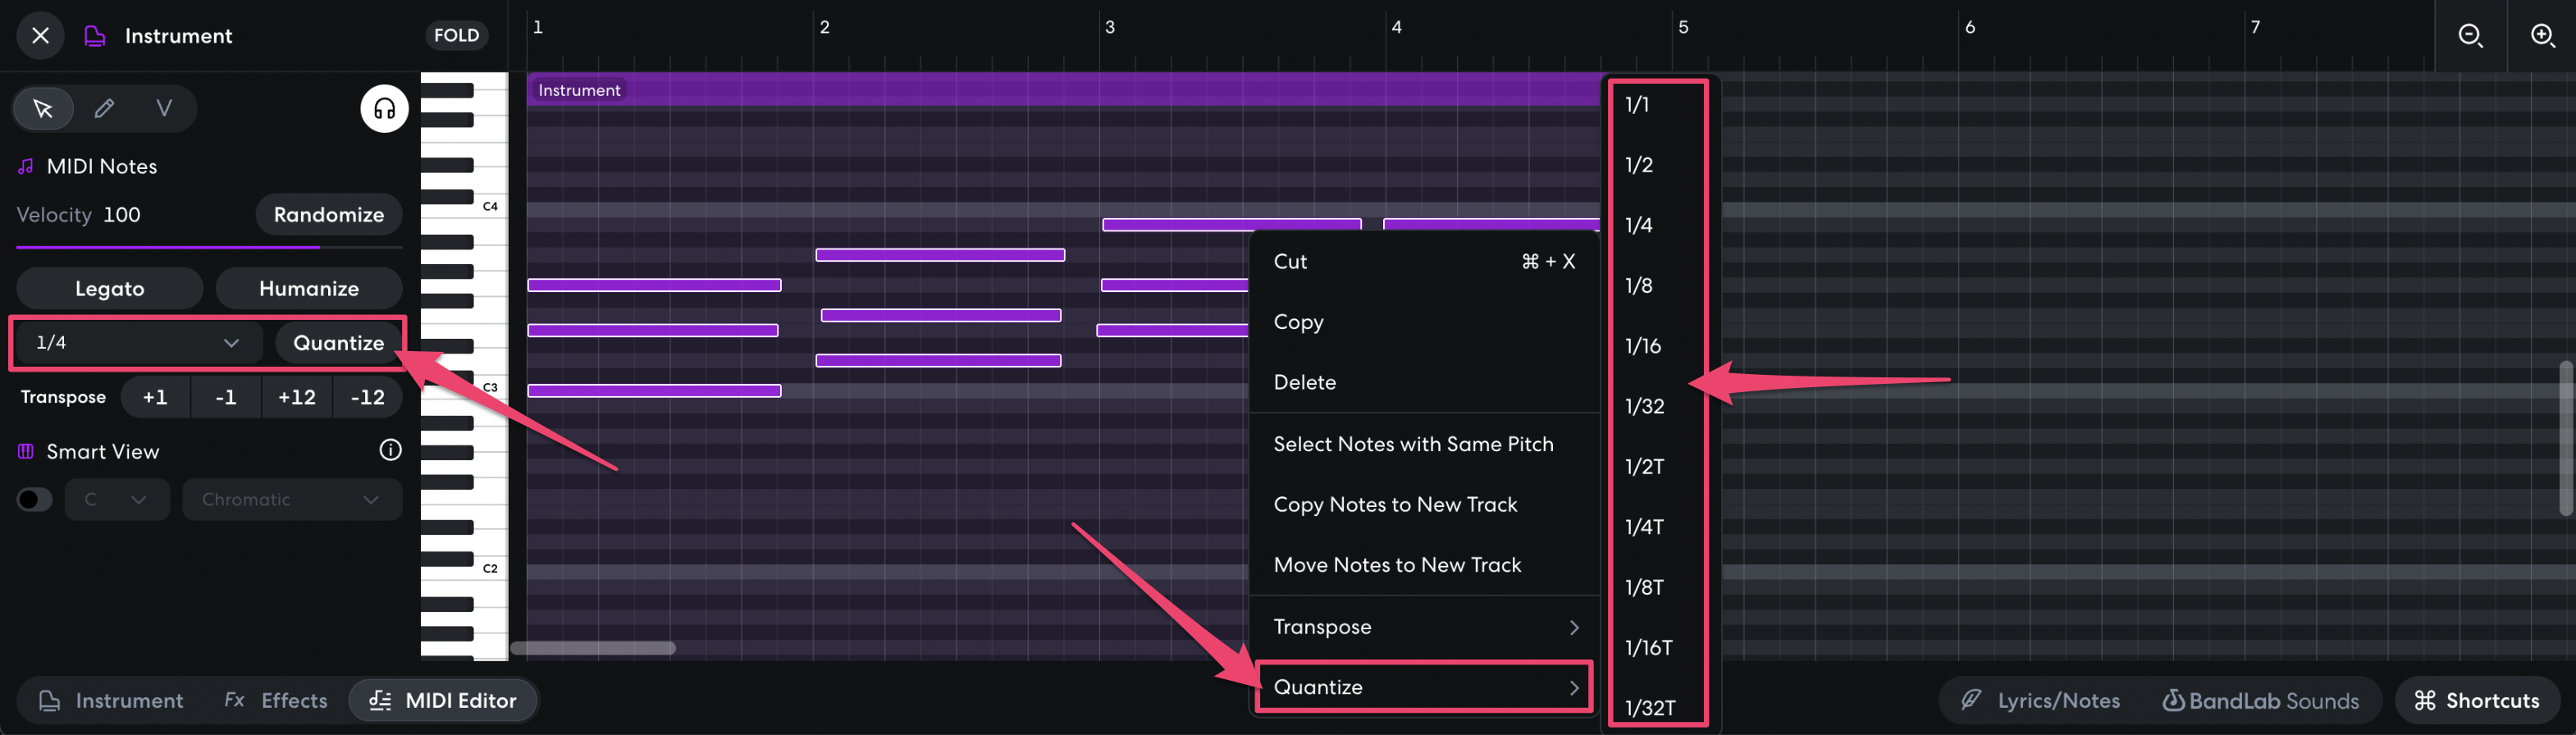
Task: Zoom in the piano roll timeline
Action: pyautogui.click(x=2542, y=36)
